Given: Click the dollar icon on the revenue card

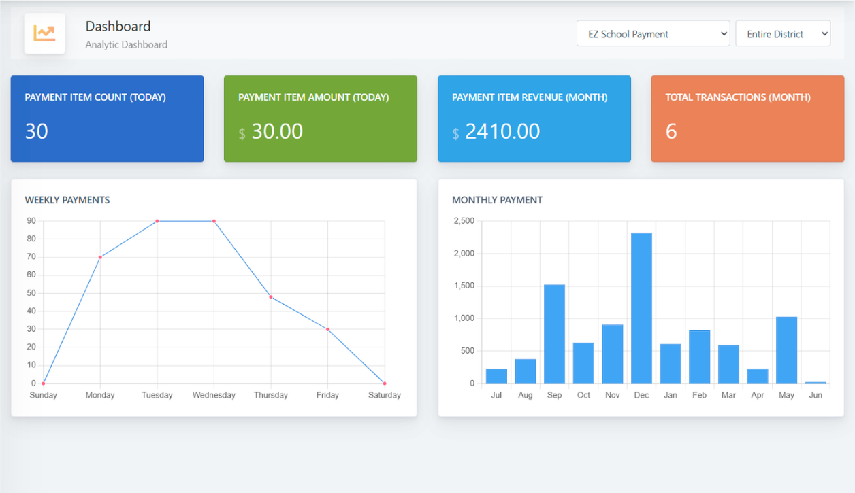Looking at the screenshot, I should click(x=455, y=134).
